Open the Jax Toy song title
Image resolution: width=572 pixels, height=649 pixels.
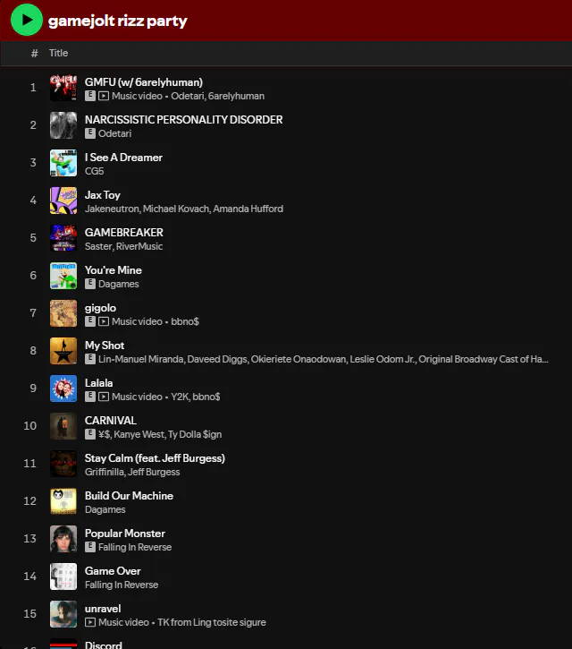(103, 195)
